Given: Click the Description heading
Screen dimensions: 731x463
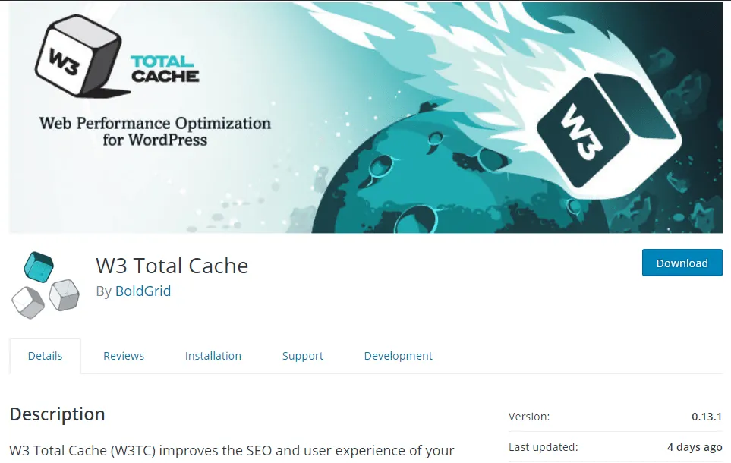Looking at the screenshot, I should [57, 414].
